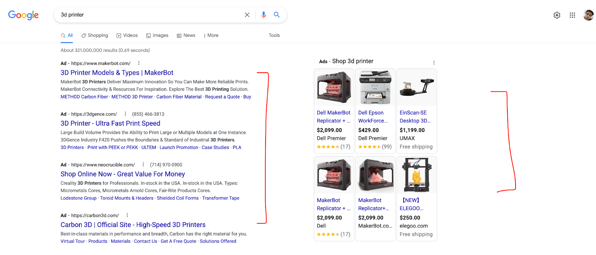The image size is (596, 255).
Task: Follow the Print with PEEK or PEKK sitelink
Action: coord(113,148)
